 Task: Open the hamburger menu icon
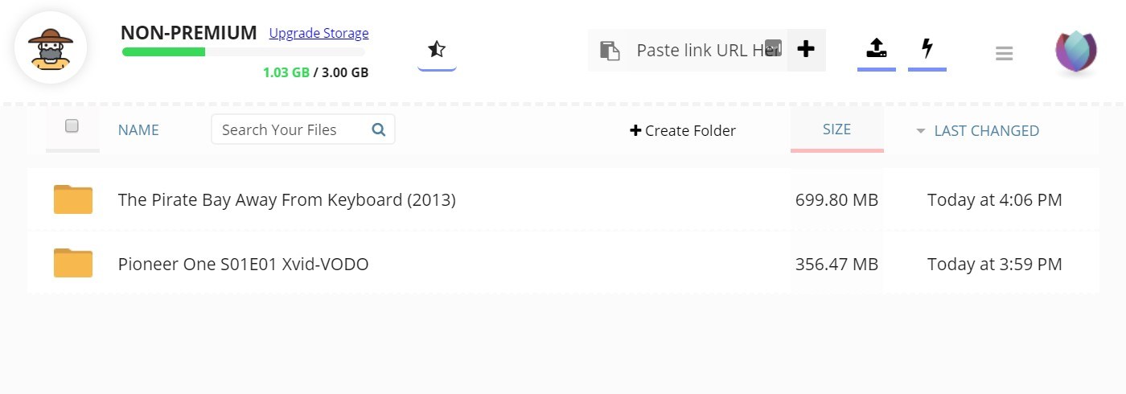pos(1004,54)
